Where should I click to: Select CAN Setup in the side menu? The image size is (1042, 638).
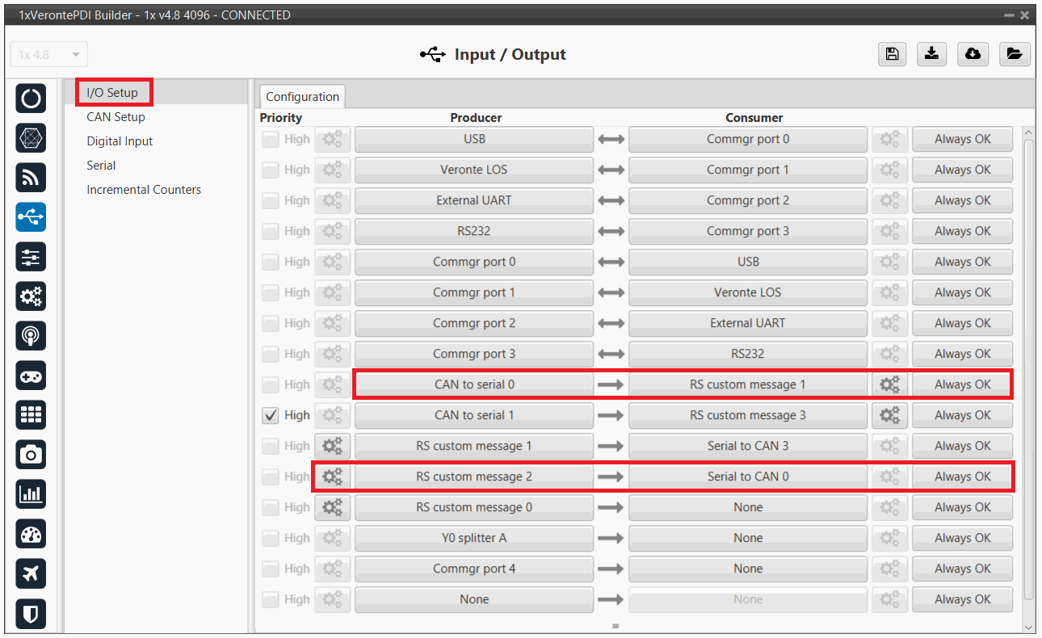tap(116, 117)
